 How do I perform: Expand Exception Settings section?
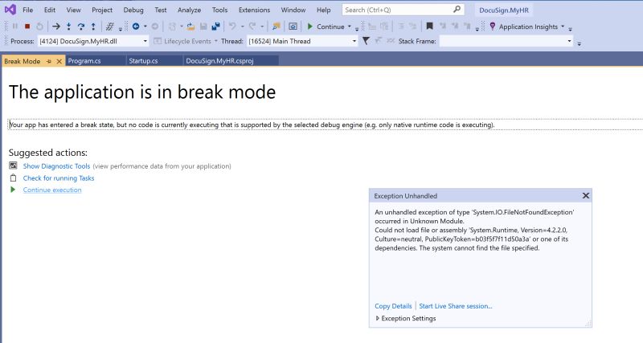click(x=377, y=318)
